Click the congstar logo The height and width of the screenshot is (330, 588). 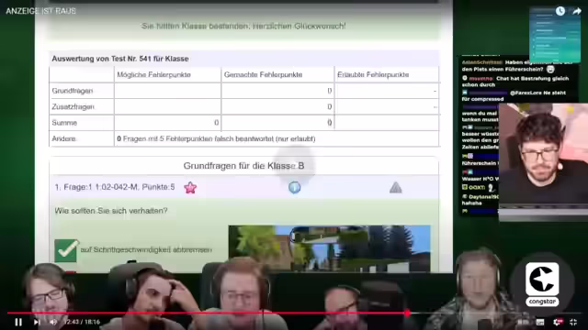pyautogui.click(x=542, y=284)
